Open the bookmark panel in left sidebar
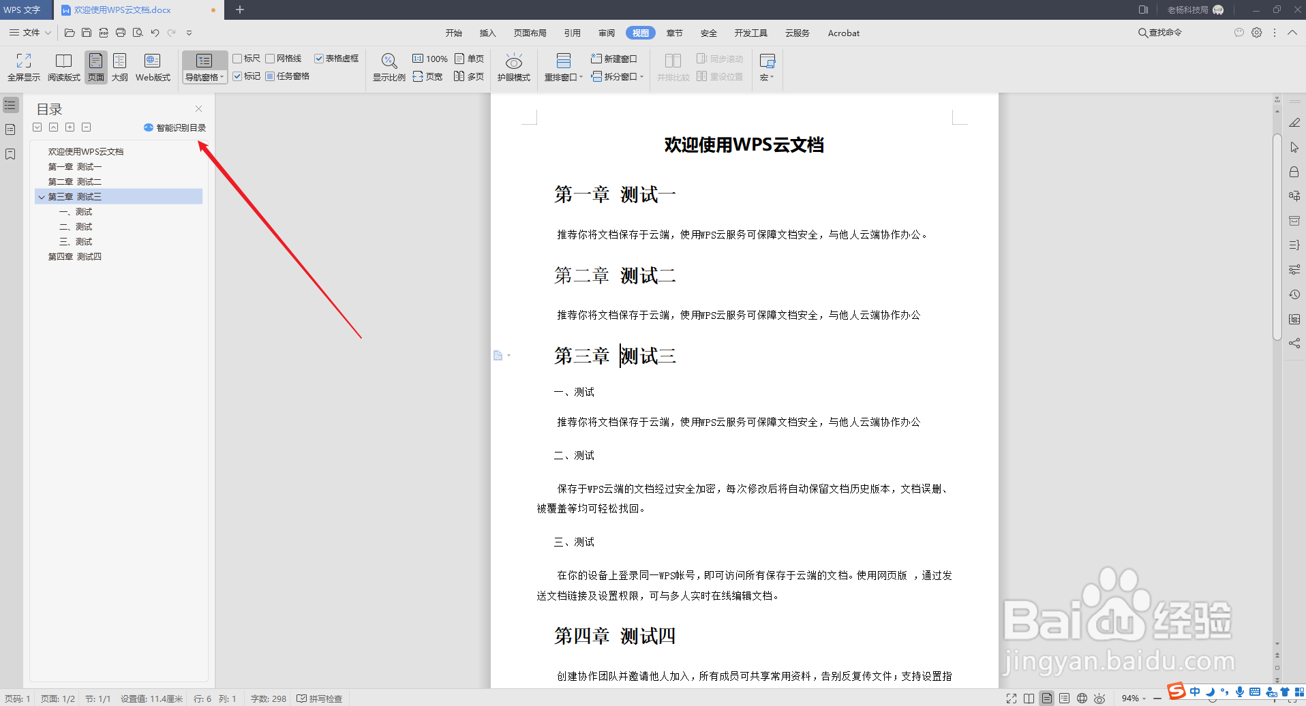This screenshot has height=706, width=1306. coord(10,154)
